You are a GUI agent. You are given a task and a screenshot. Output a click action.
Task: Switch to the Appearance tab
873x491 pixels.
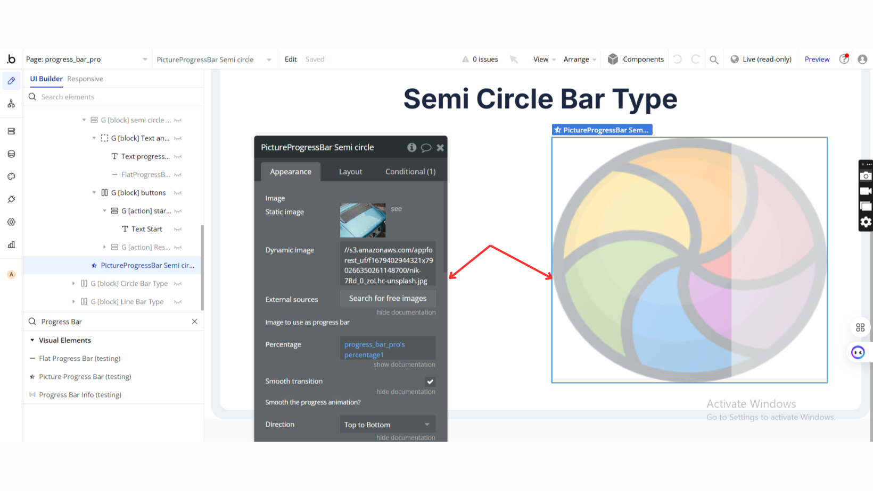(291, 172)
